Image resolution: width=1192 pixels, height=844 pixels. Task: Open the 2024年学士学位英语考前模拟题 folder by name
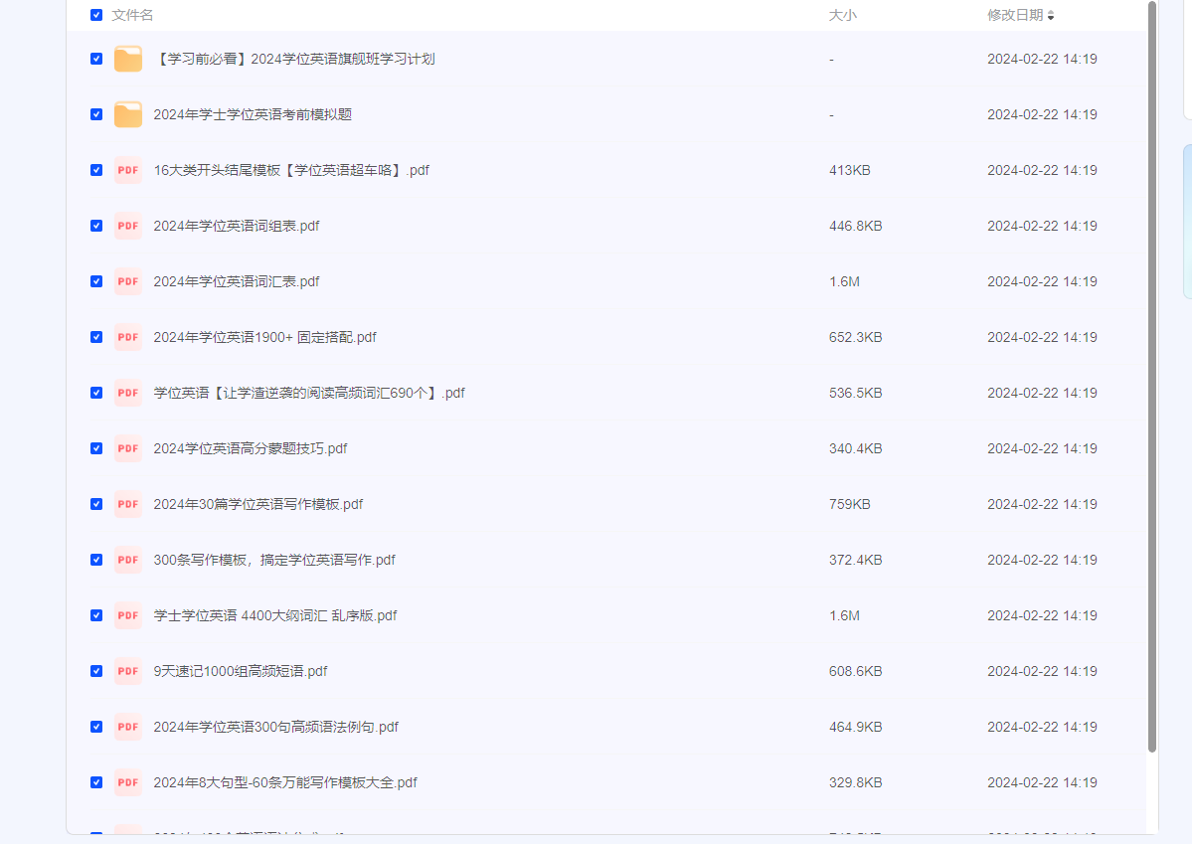(x=253, y=114)
